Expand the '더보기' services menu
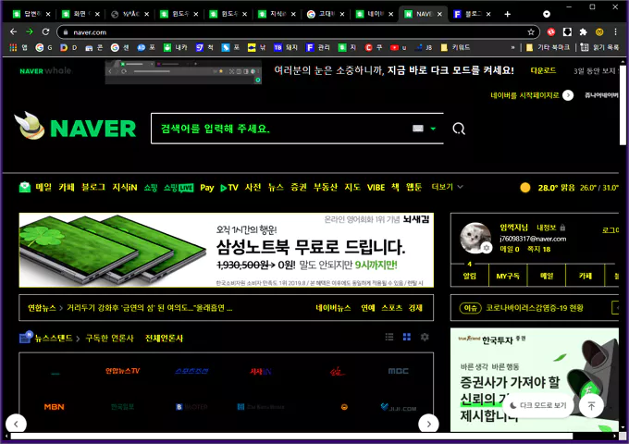629x444 pixels. point(447,187)
